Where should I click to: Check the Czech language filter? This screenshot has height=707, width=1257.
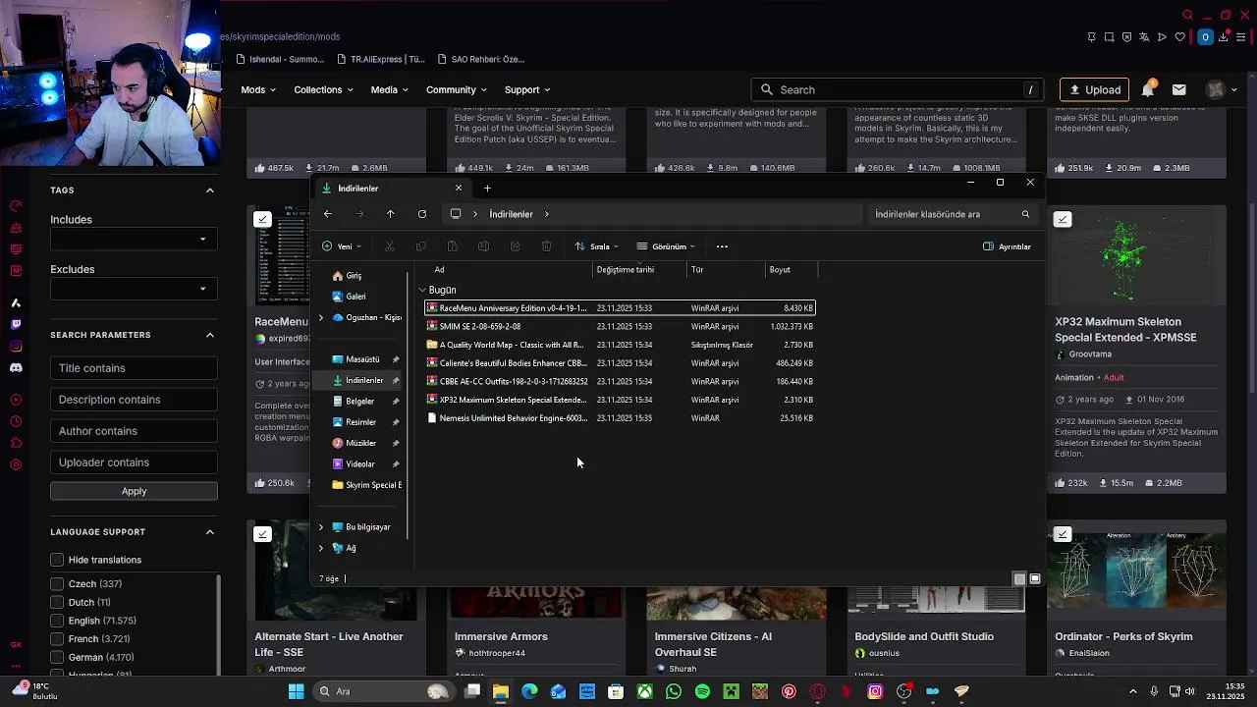[x=57, y=584]
